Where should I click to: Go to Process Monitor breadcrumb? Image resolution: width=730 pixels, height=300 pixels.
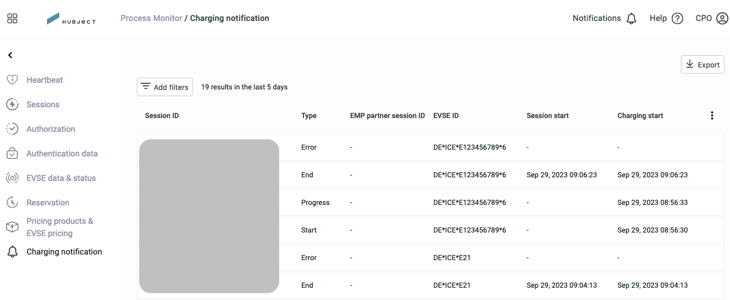coord(151,18)
